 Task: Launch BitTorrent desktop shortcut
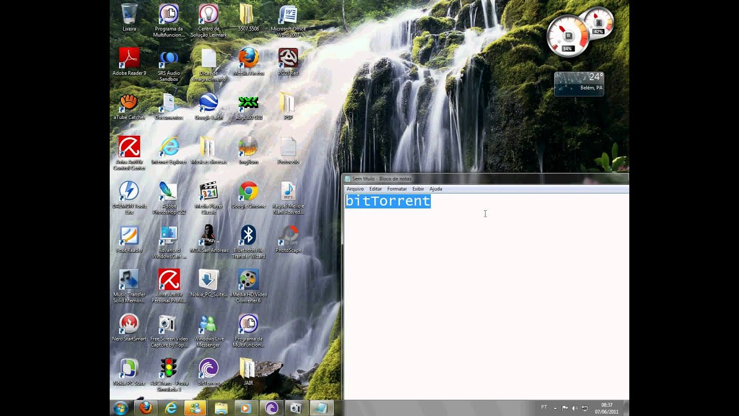(208, 373)
